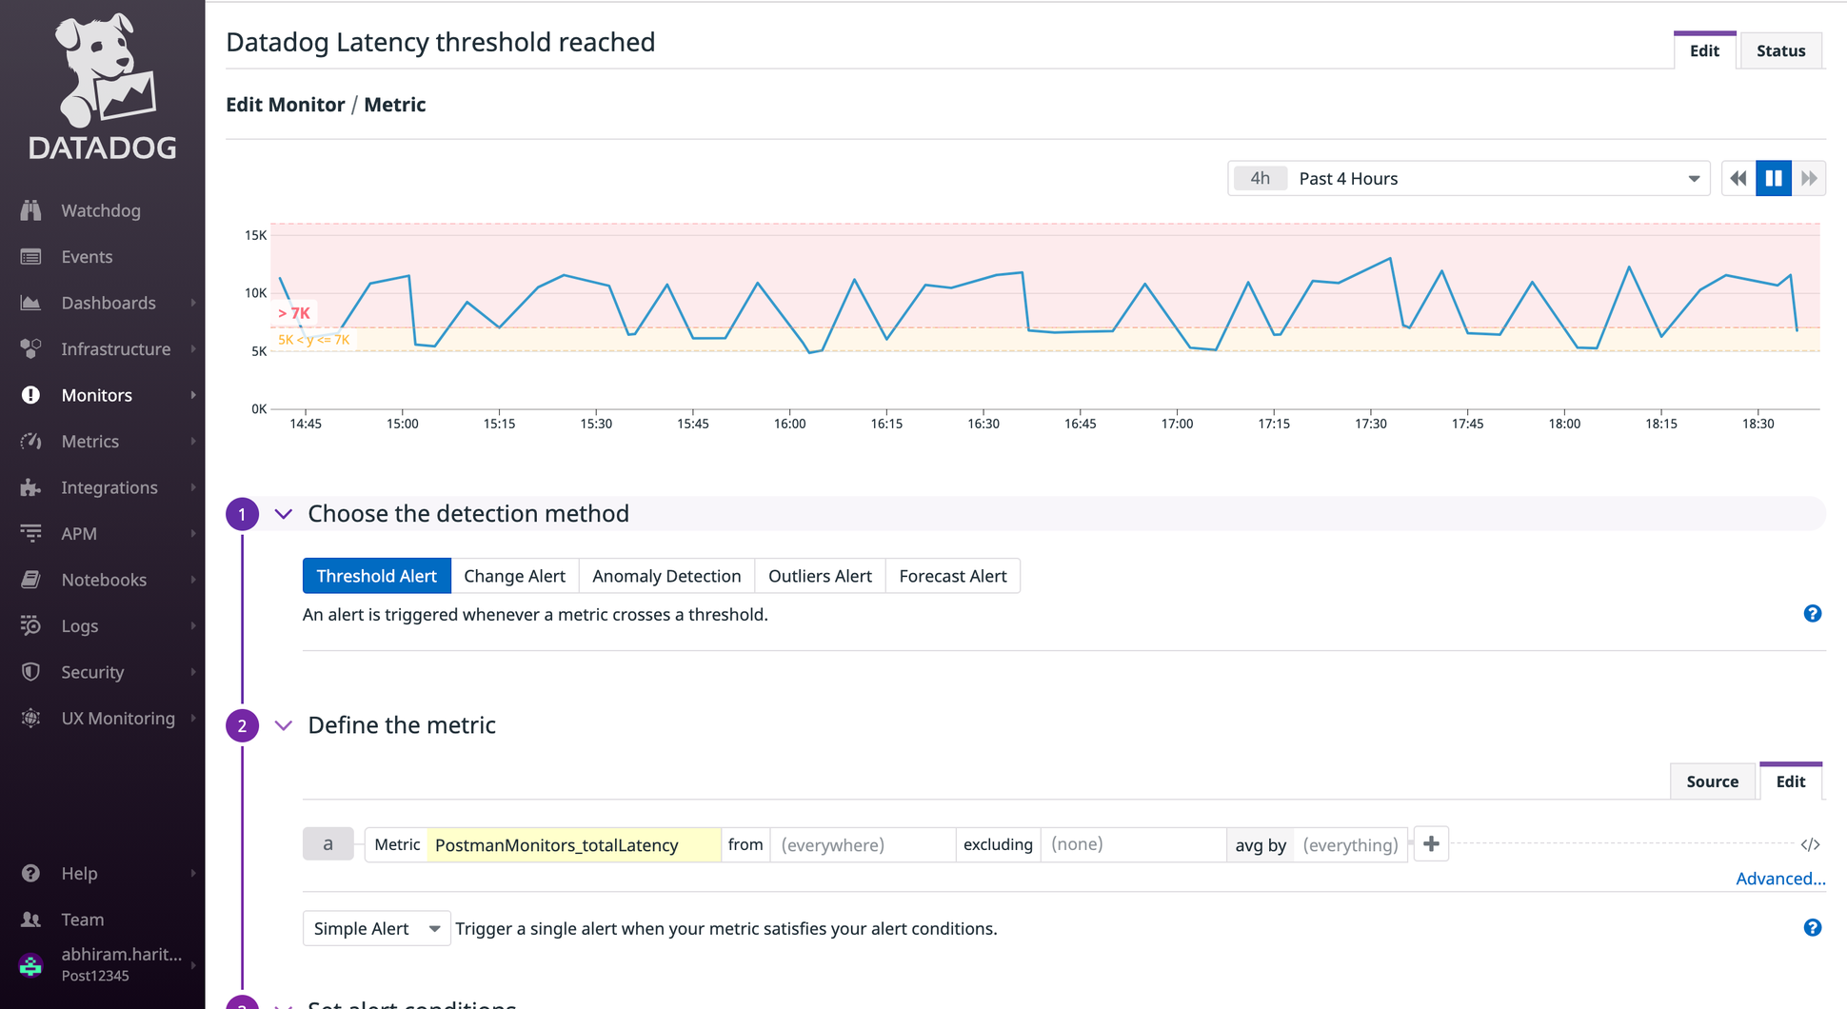The height and width of the screenshot is (1009, 1847).
Task: Open help for Simple Alert option
Action: click(1813, 928)
